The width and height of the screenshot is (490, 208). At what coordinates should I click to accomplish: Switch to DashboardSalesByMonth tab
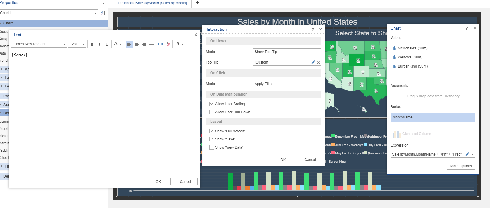(152, 3)
